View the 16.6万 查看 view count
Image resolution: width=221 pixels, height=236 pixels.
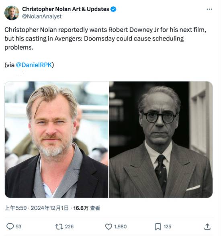click(x=87, y=208)
